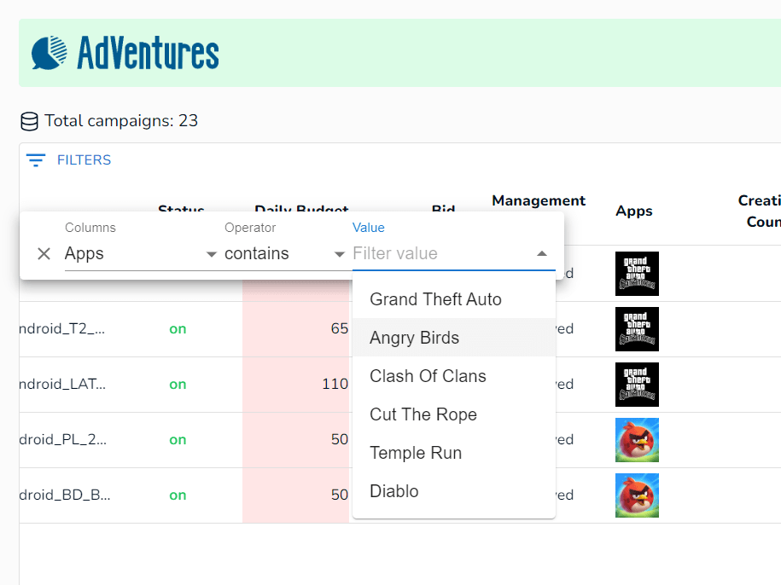The width and height of the screenshot is (781, 585).
Task: Select the Diablo option
Action: click(394, 491)
